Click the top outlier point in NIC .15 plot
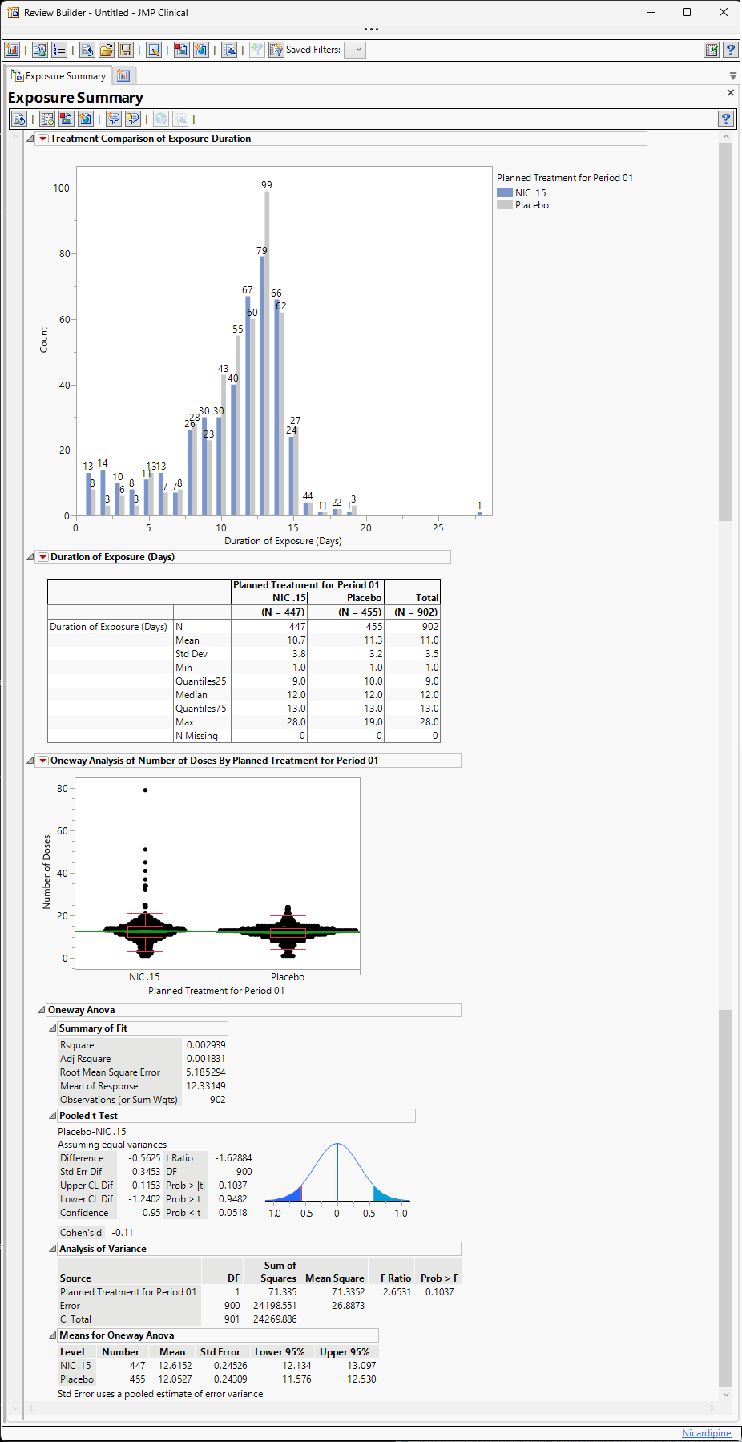 tap(145, 790)
